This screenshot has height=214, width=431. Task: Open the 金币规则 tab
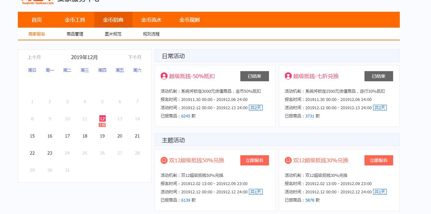[189, 19]
